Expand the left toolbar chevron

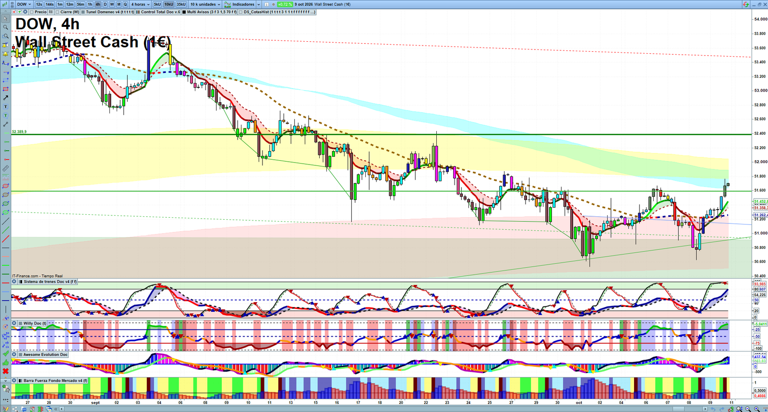pos(5,380)
